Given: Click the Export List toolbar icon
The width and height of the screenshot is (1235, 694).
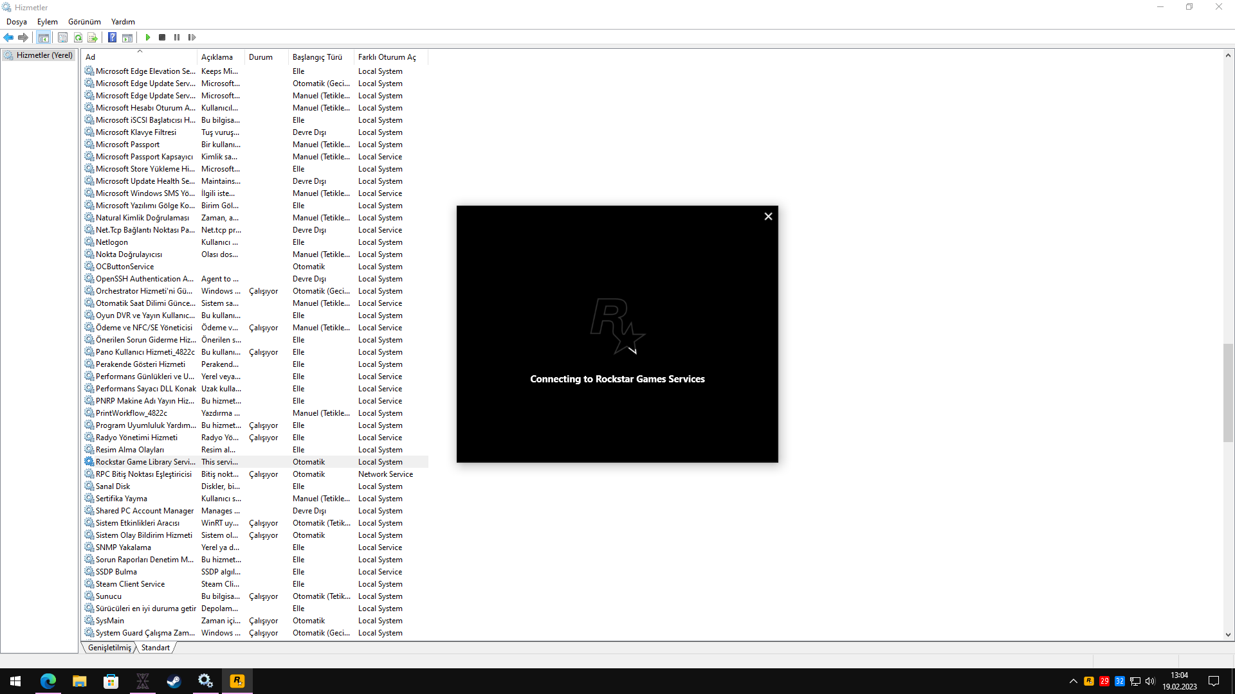Looking at the screenshot, I should pos(93,37).
